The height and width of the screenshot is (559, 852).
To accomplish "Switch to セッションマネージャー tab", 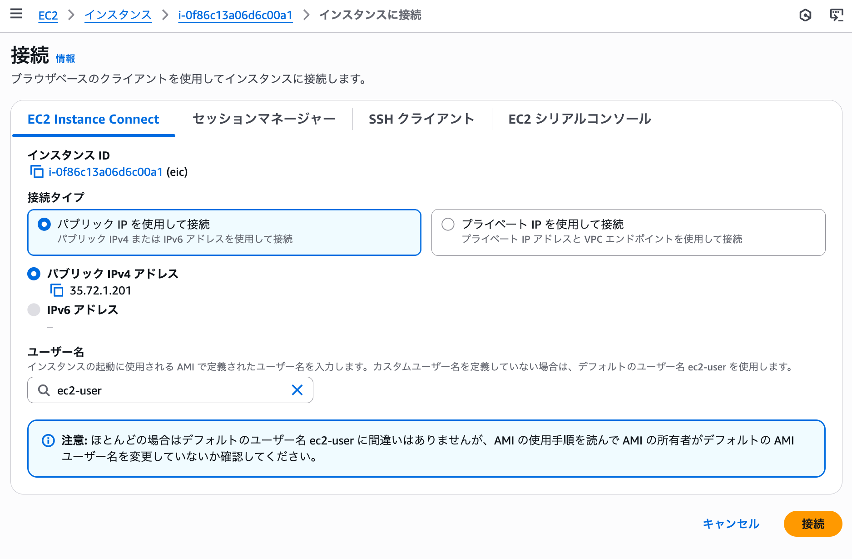I will point(264,119).
